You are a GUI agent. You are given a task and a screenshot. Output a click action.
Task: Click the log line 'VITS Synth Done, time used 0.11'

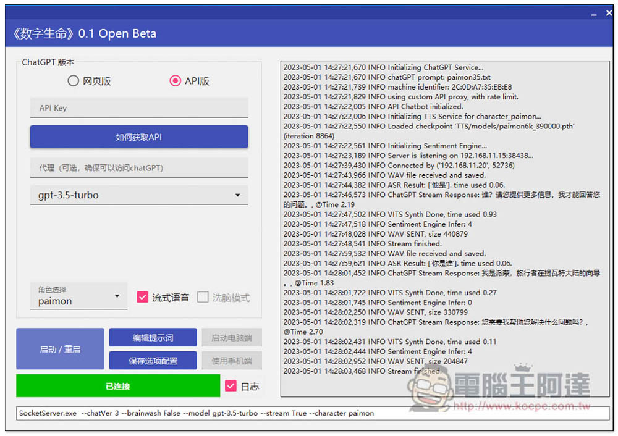[390, 342]
